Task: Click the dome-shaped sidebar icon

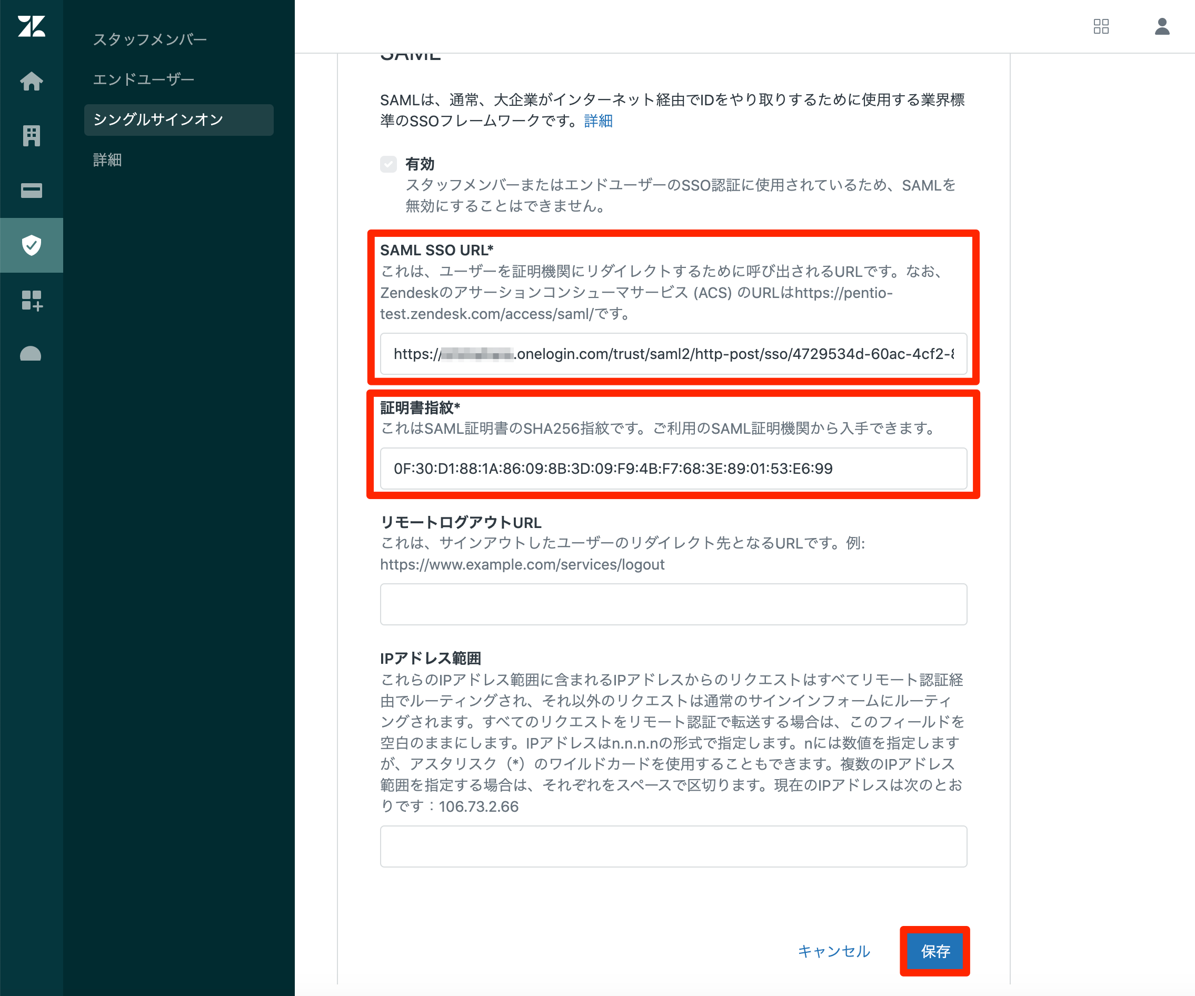Action: click(31, 354)
